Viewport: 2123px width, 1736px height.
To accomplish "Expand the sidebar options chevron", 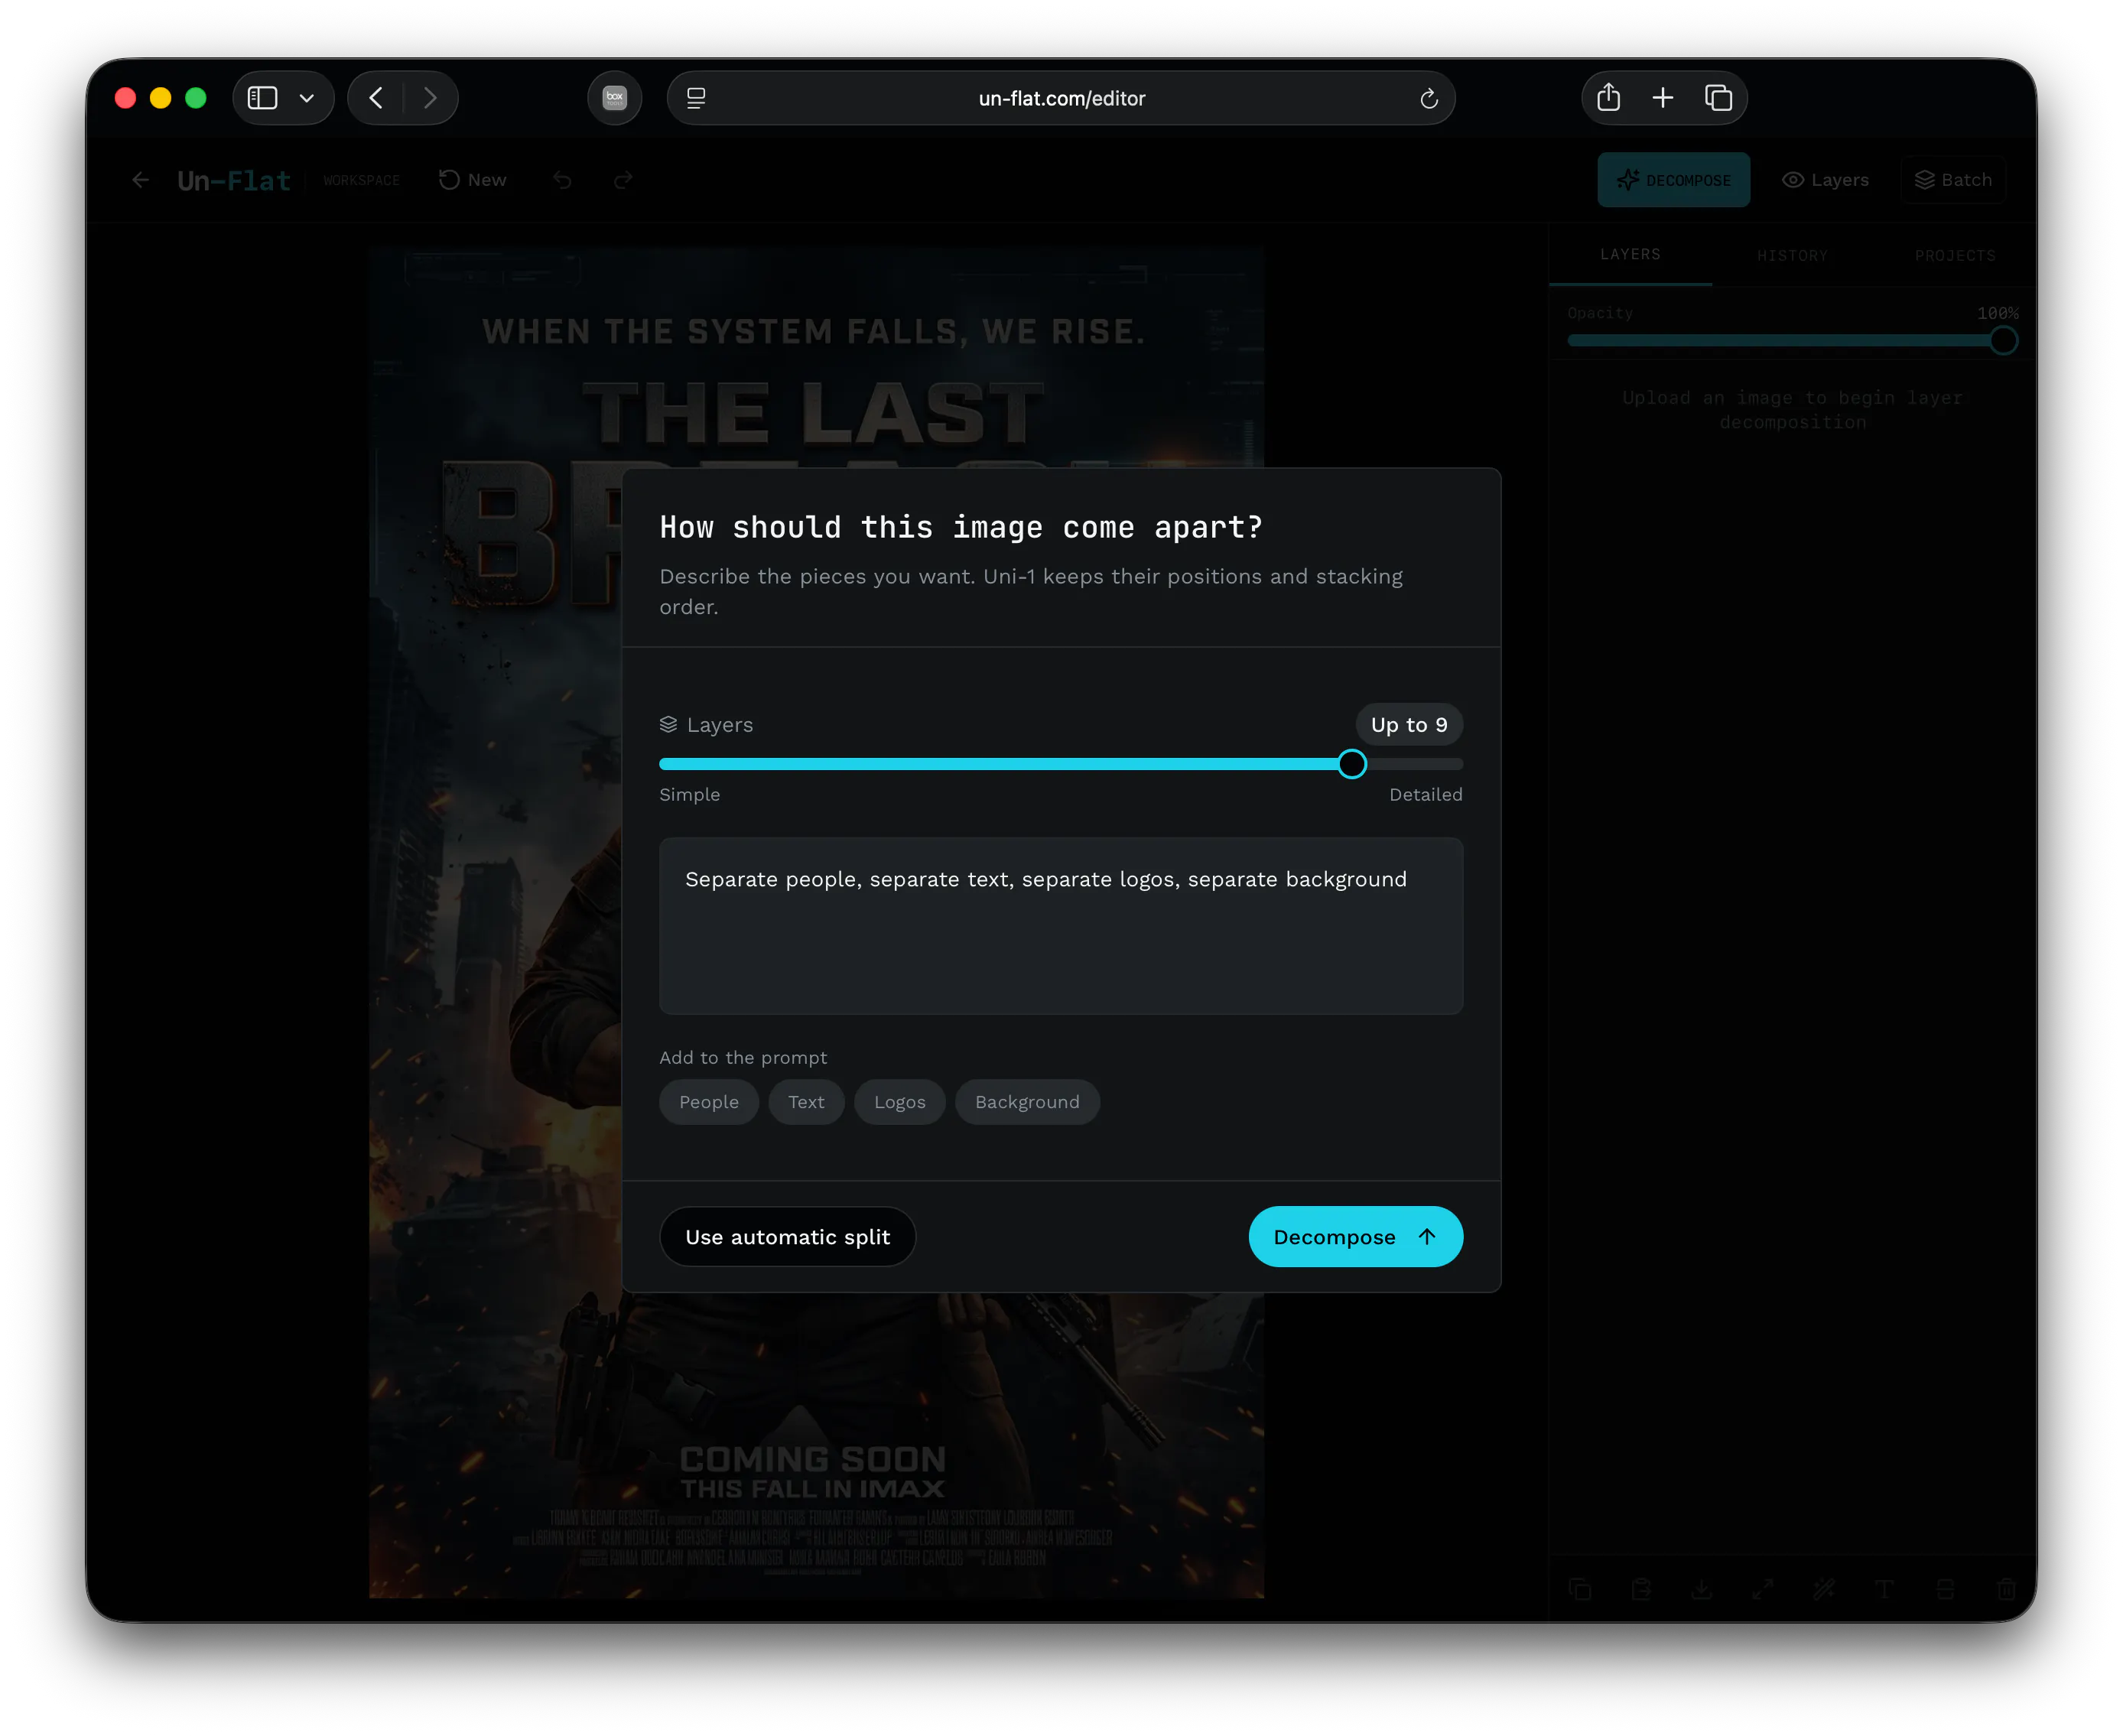I will coord(307,98).
